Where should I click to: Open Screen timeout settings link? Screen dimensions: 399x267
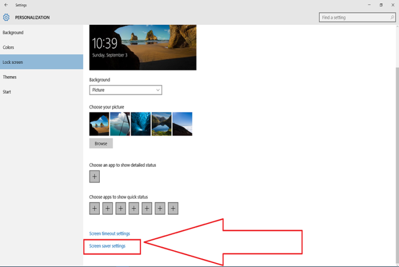tap(109, 234)
